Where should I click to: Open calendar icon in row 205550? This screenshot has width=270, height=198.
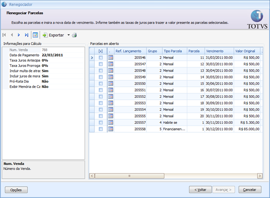[111, 83]
